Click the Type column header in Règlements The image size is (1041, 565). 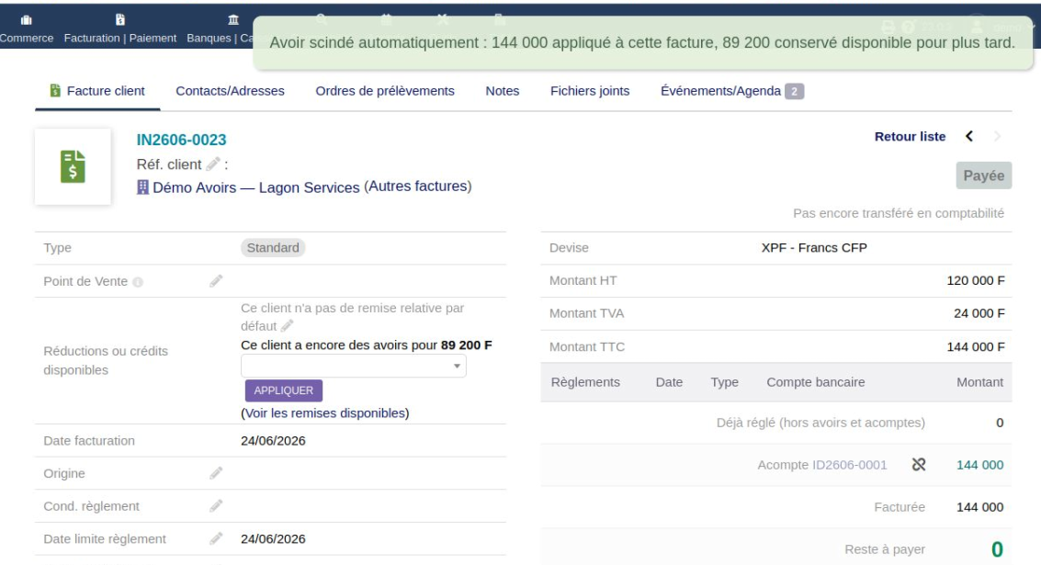pos(724,382)
